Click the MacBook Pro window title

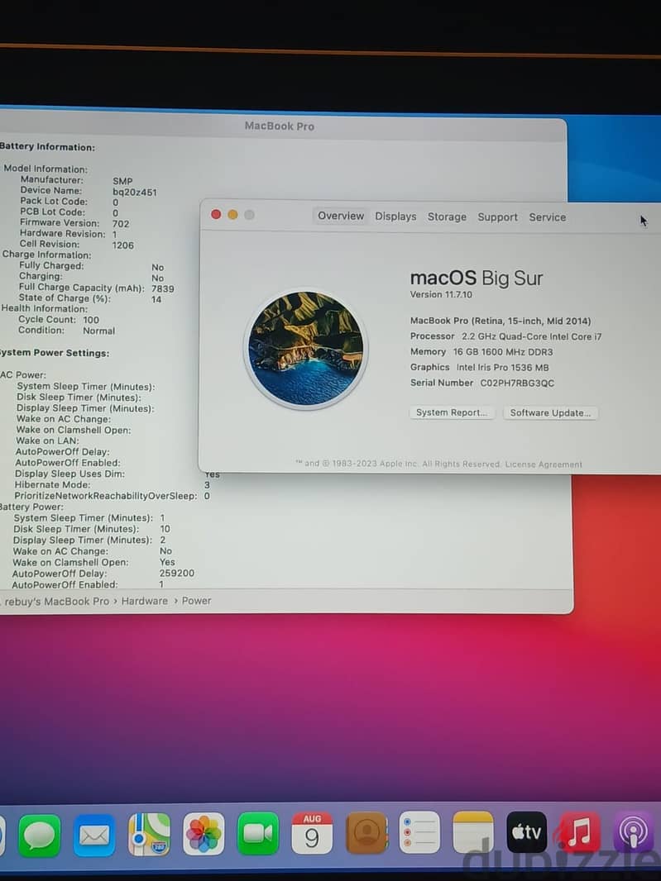pyautogui.click(x=280, y=126)
